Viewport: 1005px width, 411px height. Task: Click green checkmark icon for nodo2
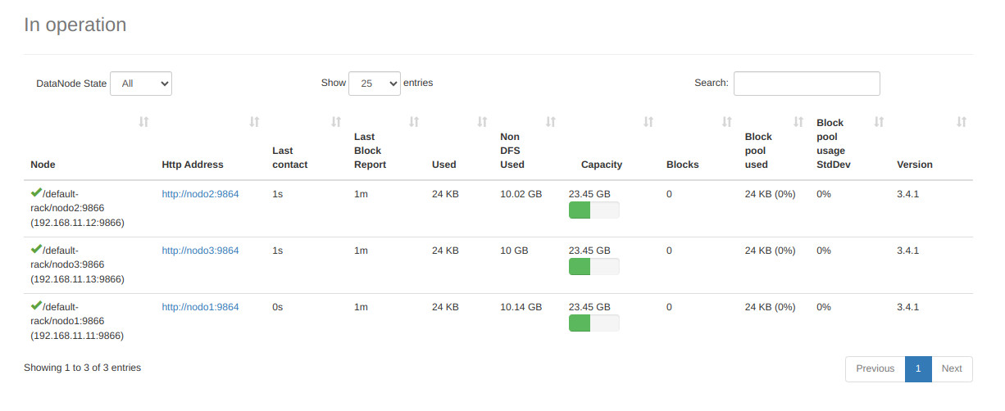click(36, 193)
